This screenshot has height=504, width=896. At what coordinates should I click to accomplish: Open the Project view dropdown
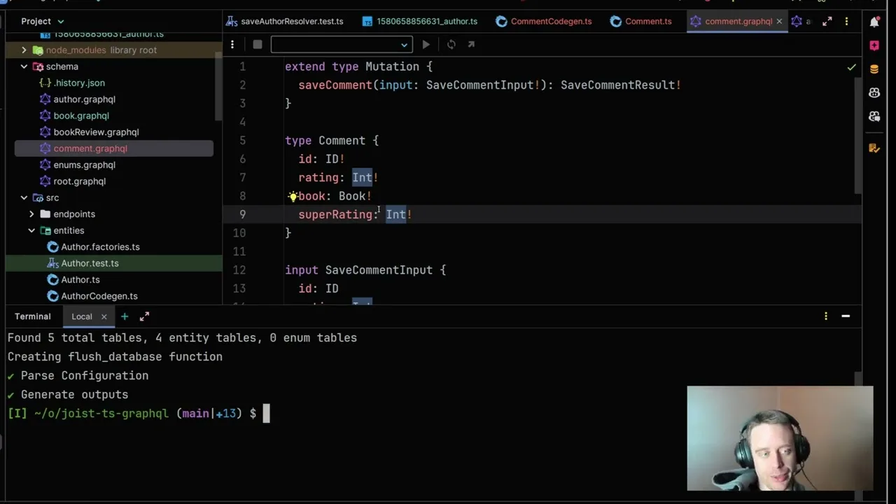[42, 22]
